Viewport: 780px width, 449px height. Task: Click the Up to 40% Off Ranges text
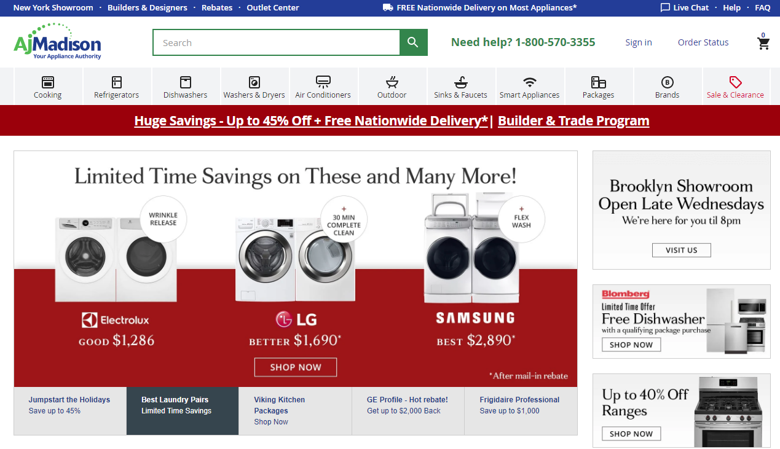point(645,402)
